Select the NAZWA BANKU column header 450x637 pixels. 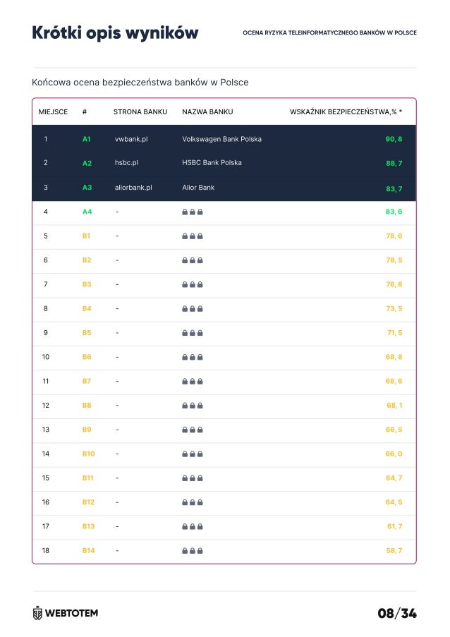pyautogui.click(x=207, y=111)
